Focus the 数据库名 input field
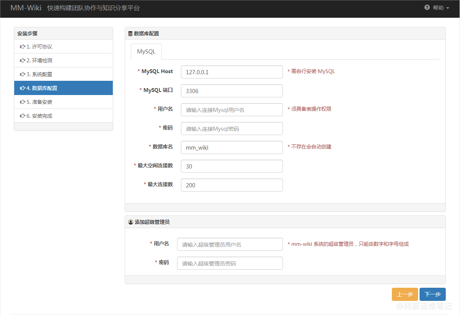460x317 pixels. (x=232, y=147)
